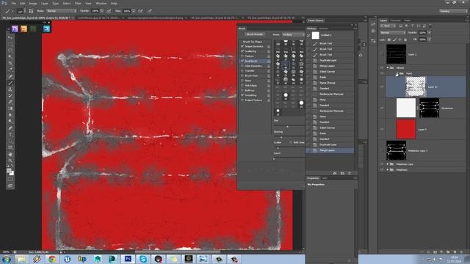Open the Image menu
Viewport: 470px width, 264px height.
33,3
